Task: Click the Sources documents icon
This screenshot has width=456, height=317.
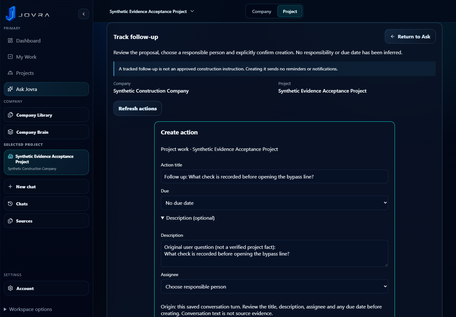Action: [x=10, y=221]
